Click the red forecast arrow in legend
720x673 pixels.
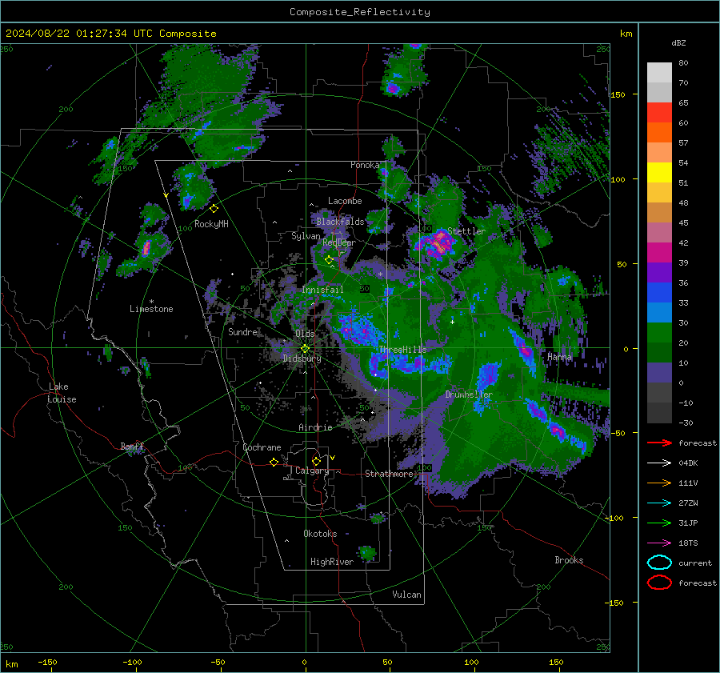coord(659,443)
